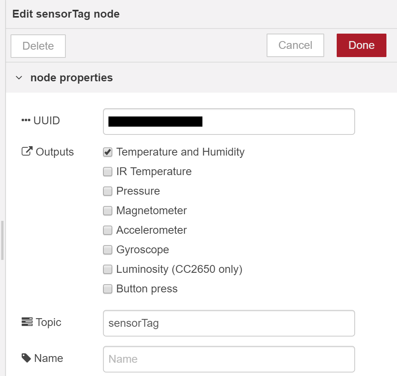Screen dimensions: 397x376
Task: Click into the Topic text field
Action: tap(229, 323)
